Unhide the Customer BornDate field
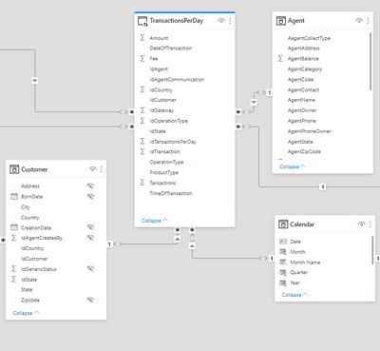This screenshot has width=380, height=351. 90,196
